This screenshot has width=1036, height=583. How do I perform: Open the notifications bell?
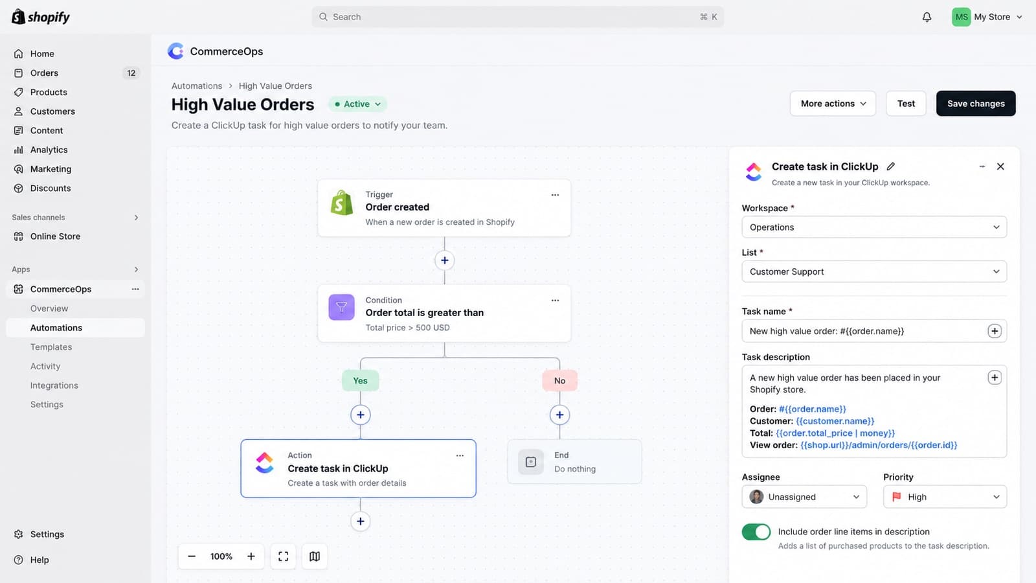pyautogui.click(x=927, y=17)
